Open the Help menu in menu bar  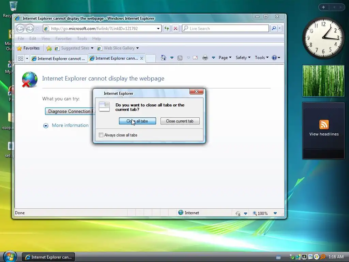pos(96,39)
